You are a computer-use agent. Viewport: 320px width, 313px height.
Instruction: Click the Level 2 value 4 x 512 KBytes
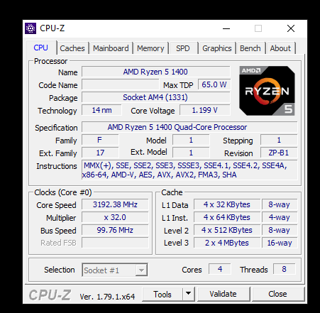[227, 230]
